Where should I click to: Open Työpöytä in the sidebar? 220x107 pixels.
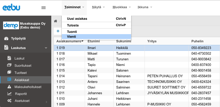(x=18, y=38)
